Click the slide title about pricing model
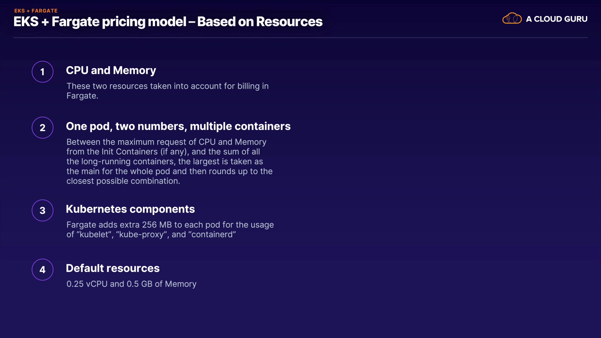Viewport: 601px width, 338px height. tap(168, 22)
